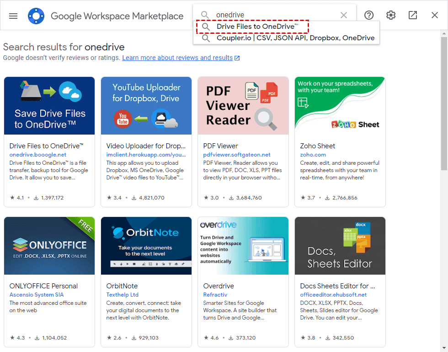The height and width of the screenshot is (352, 448).
Task: Open the OrbitNote app thumbnail
Action: [x=146, y=246]
